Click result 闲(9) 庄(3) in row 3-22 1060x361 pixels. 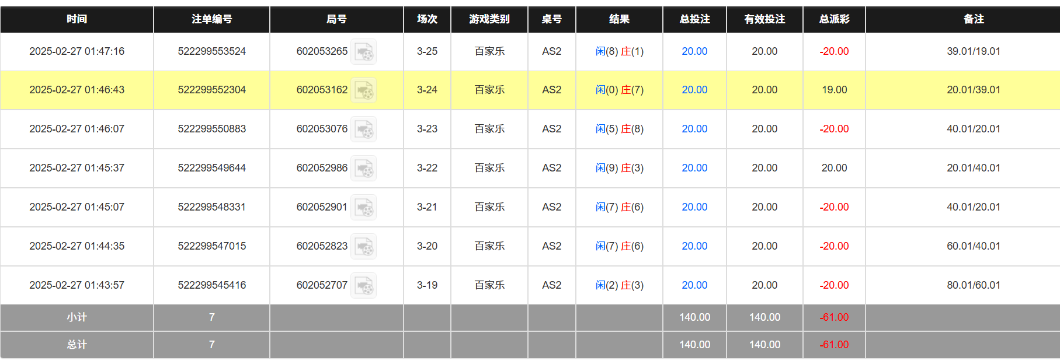(x=619, y=168)
